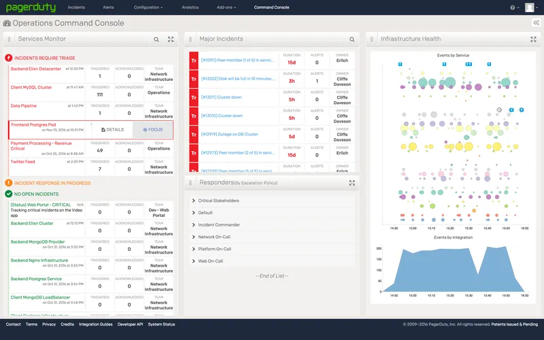Click the 49 triggered count for Payment Processing
The width and height of the screenshot is (544, 340).
(100, 150)
